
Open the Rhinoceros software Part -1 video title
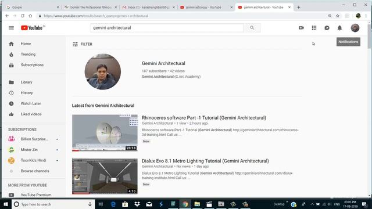point(204,118)
